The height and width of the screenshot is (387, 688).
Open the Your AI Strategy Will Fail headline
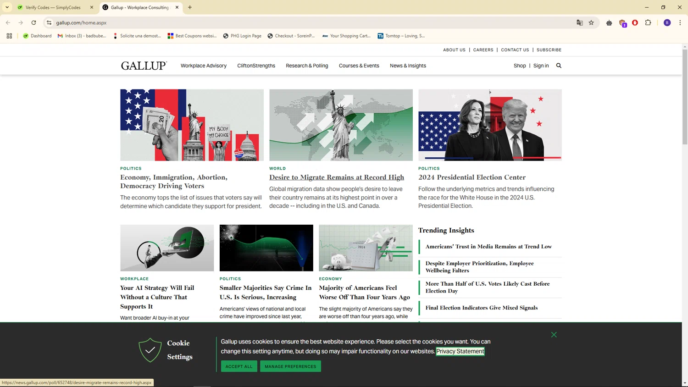[x=157, y=297]
